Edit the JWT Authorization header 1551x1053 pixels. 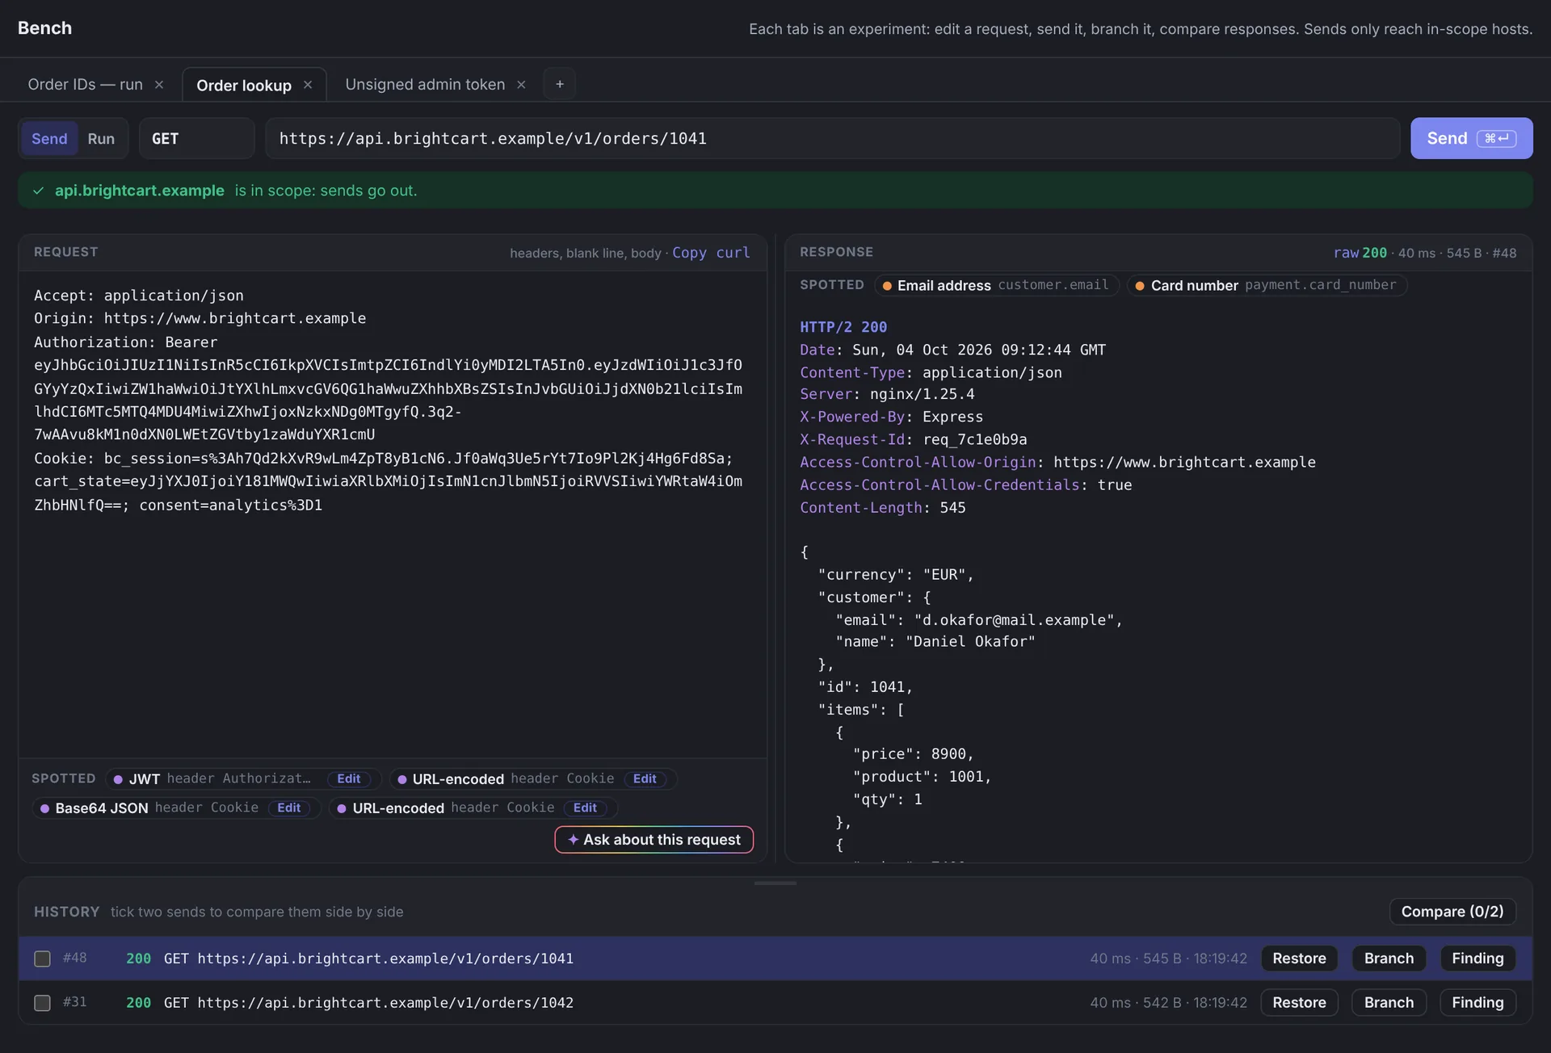[349, 778]
